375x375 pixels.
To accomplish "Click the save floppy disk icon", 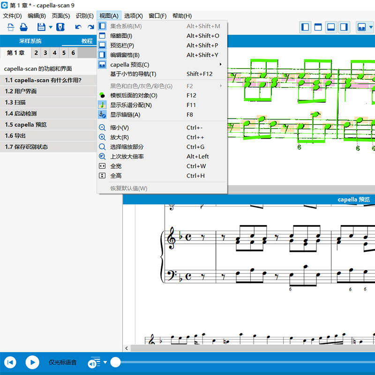I will pyautogui.click(x=41, y=27).
